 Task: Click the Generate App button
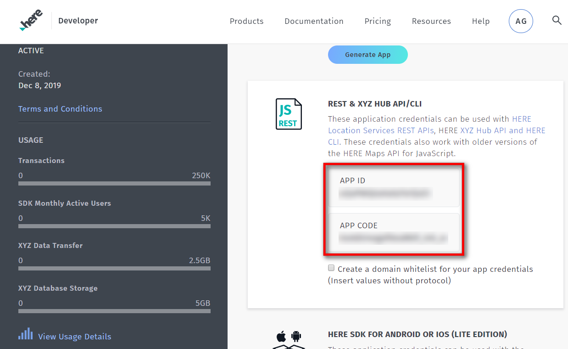(368, 55)
